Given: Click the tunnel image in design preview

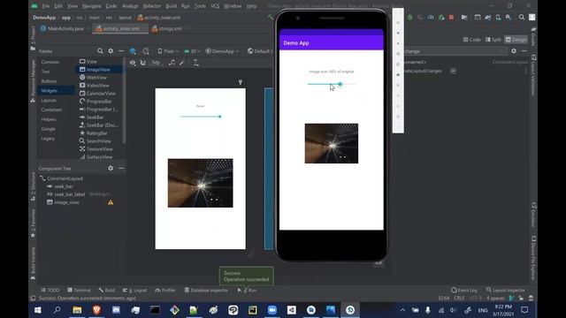Looking at the screenshot, I should (x=201, y=183).
